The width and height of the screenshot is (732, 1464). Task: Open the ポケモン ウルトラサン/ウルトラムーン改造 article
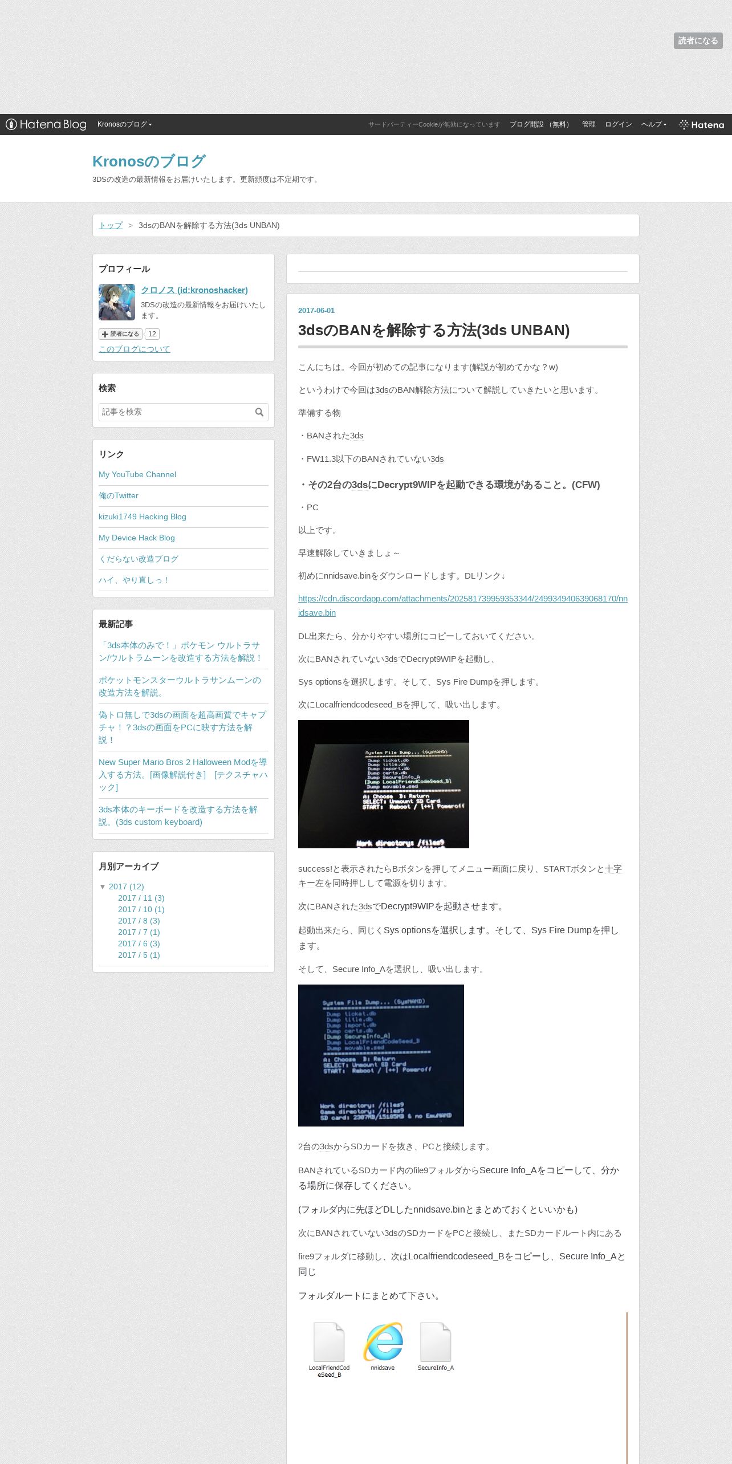pyautogui.click(x=181, y=652)
